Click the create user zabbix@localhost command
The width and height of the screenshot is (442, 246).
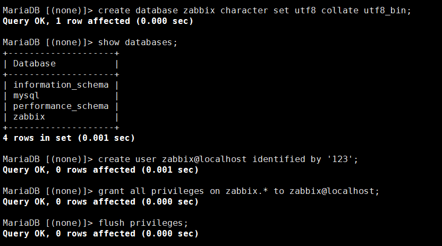(x=228, y=159)
